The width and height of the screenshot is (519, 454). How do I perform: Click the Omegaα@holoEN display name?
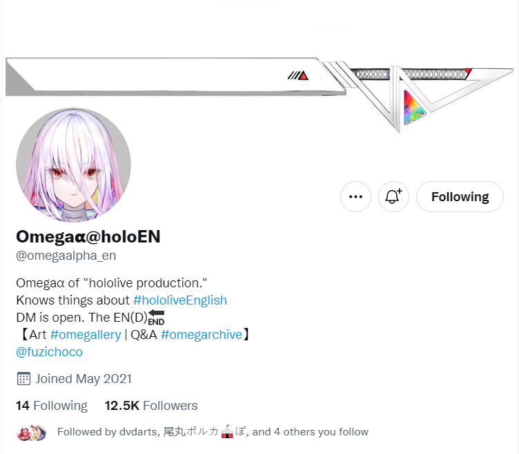(x=88, y=236)
